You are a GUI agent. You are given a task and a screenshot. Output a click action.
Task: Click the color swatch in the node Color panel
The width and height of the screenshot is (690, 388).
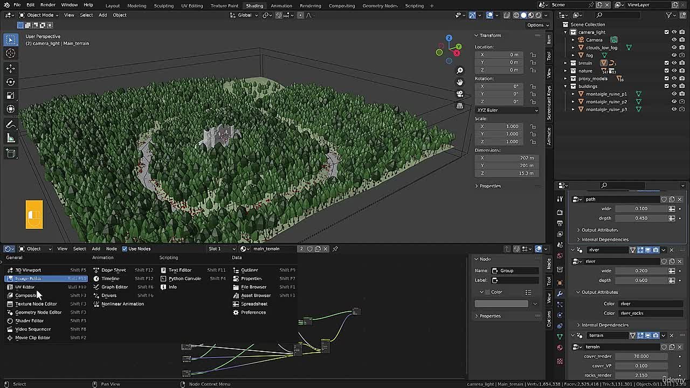point(501,303)
